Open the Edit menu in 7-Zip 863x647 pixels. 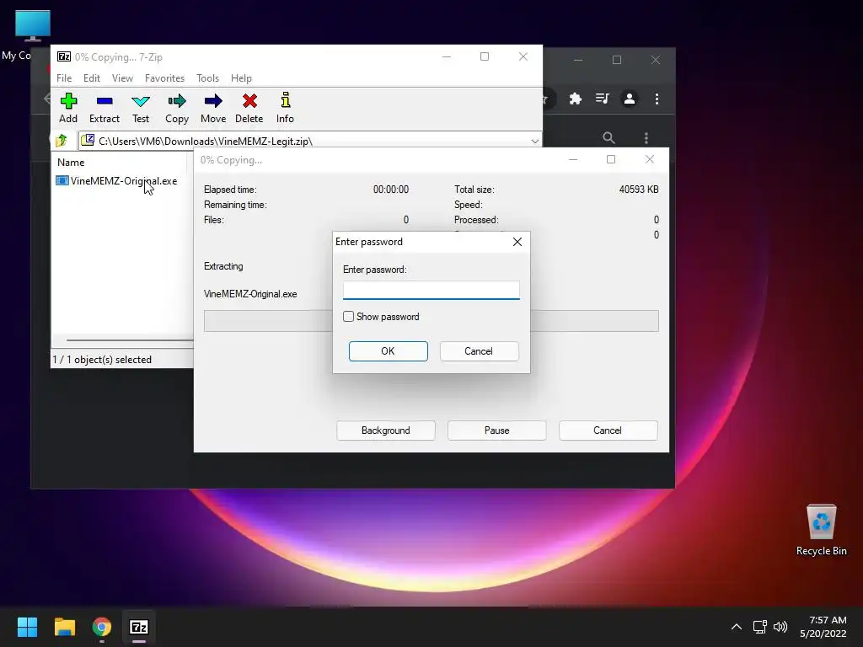pos(91,78)
